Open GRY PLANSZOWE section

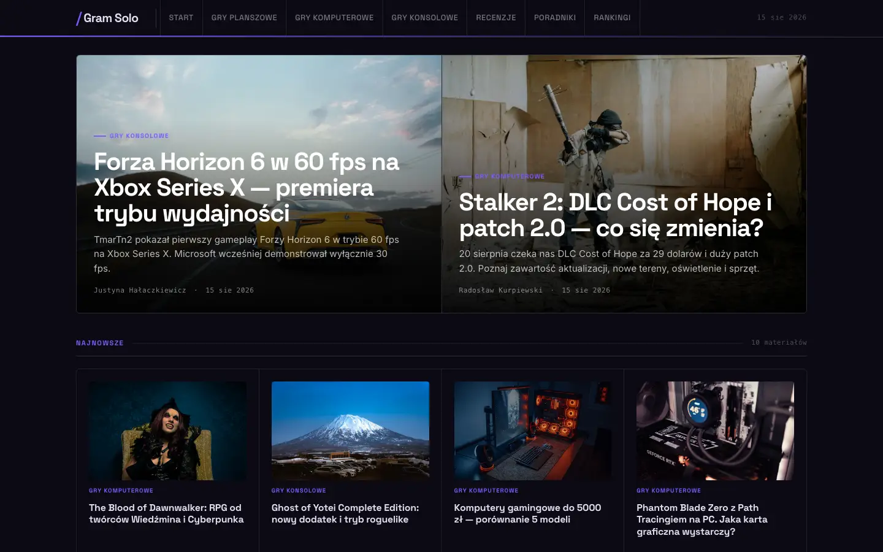click(244, 18)
